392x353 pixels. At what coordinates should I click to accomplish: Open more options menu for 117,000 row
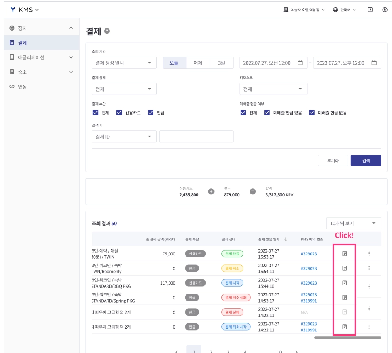[x=369, y=286]
